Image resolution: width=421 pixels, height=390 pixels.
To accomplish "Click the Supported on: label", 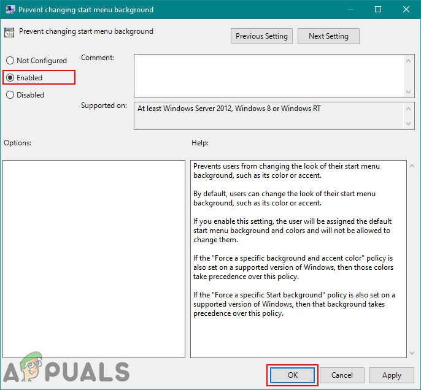I will [x=104, y=105].
